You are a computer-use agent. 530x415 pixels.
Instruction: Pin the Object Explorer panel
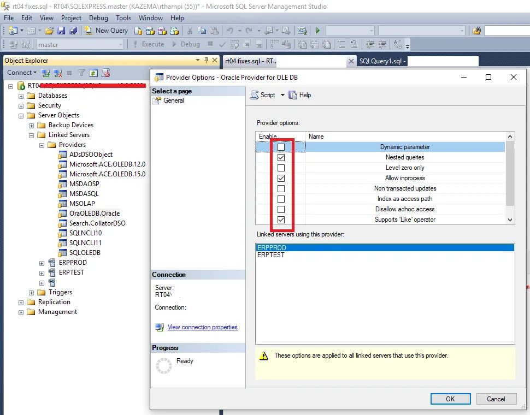[206, 60]
